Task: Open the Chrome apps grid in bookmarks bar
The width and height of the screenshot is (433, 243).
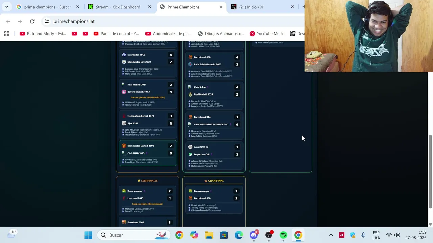Action: coord(7,34)
